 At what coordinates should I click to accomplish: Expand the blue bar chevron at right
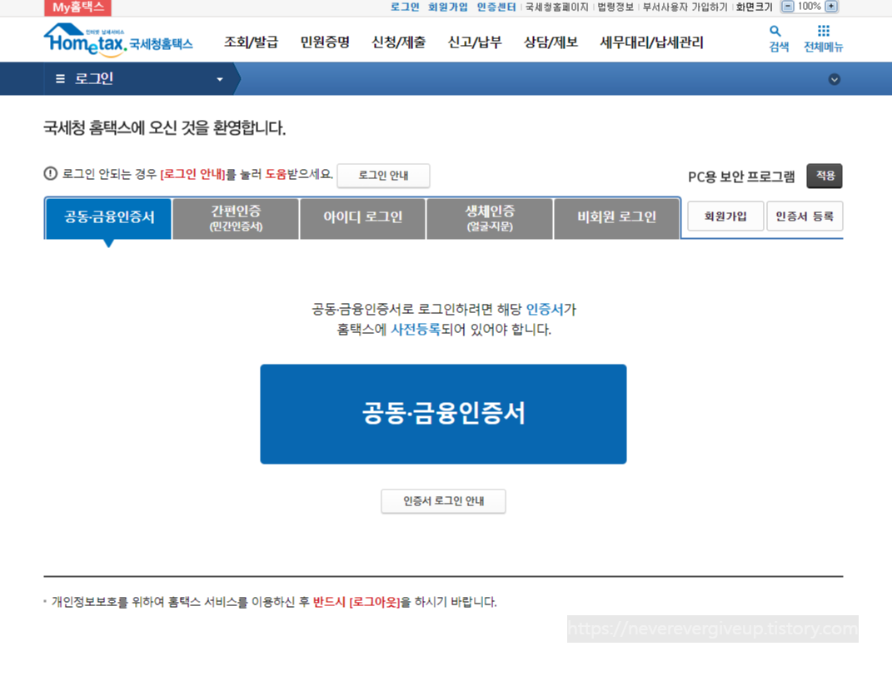834,79
